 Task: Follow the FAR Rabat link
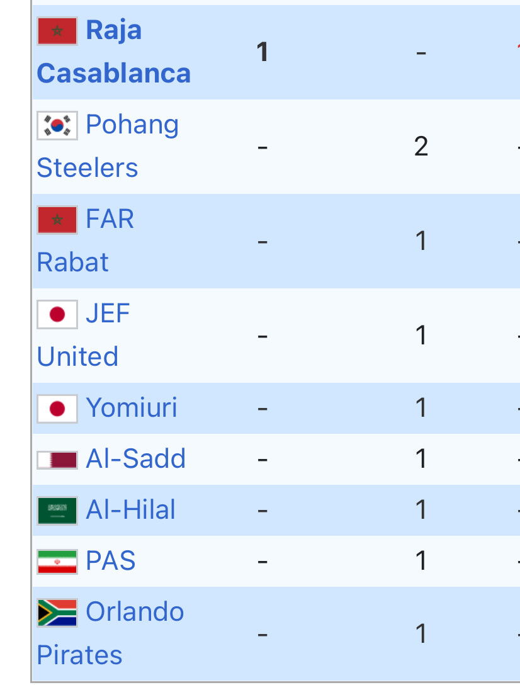pos(86,241)
